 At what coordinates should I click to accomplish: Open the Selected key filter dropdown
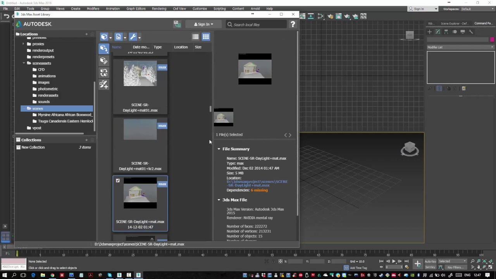(x=453, y=261)
